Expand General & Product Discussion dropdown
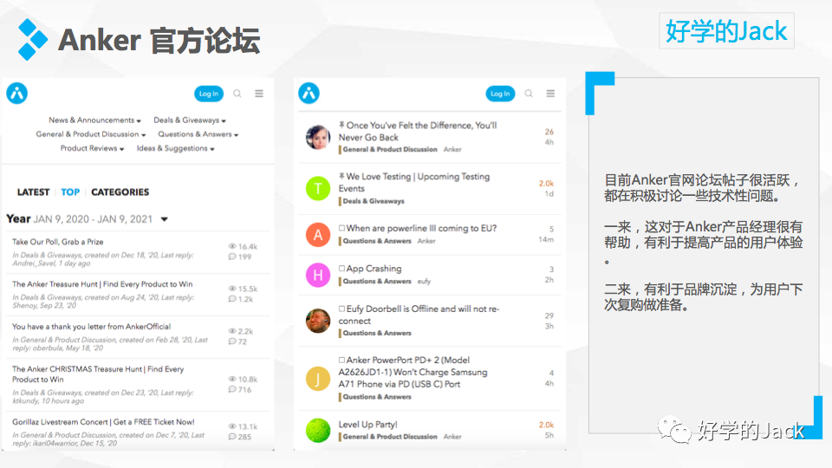The image size is (832, 468). pyautogui.click(x=91, y=134)
